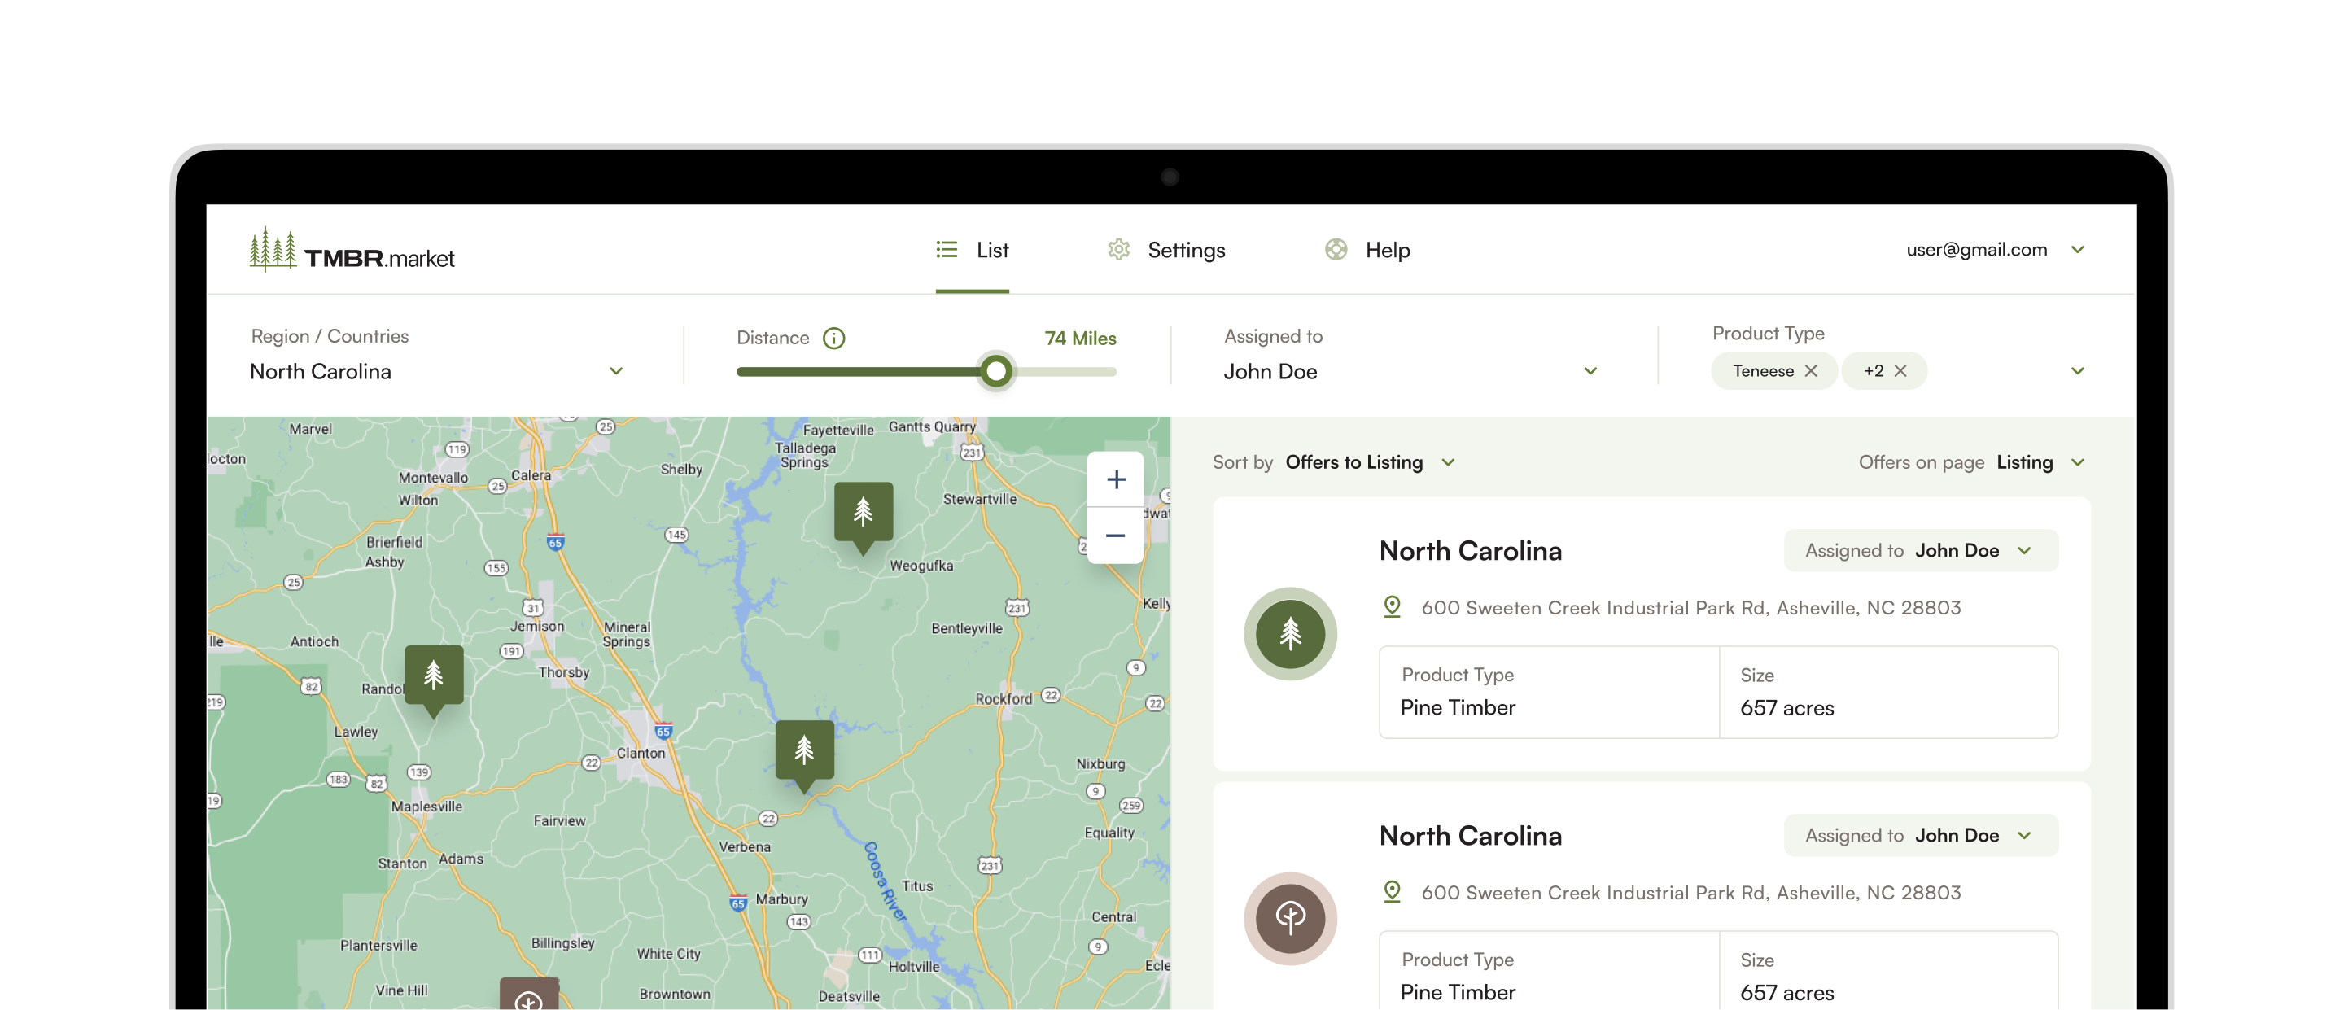Screen dimensions: 2344x1010
Task: Click second listing's 657 acres size
Action: click(1787, 993)
